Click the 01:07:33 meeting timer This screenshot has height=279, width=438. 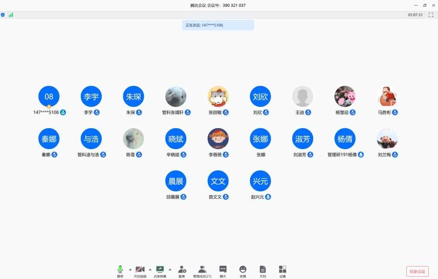(x=415, y=15)
